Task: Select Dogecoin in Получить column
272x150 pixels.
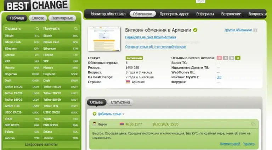Action: pyautogui.click(x=61, y=74)
